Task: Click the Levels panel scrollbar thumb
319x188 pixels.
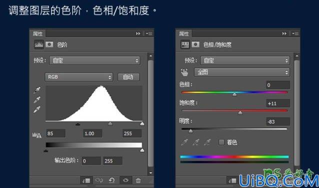Action: (150, 113)
